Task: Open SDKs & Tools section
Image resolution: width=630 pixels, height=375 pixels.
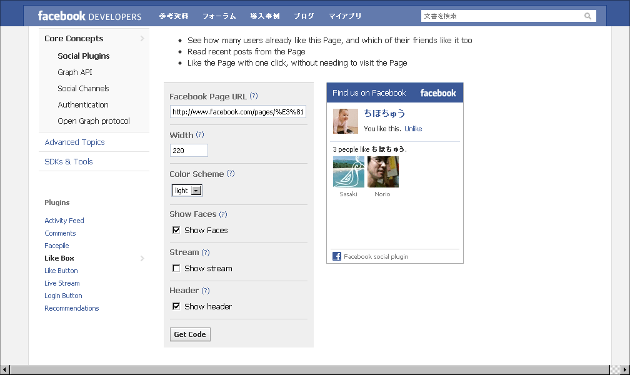Action: pos(69,162)
